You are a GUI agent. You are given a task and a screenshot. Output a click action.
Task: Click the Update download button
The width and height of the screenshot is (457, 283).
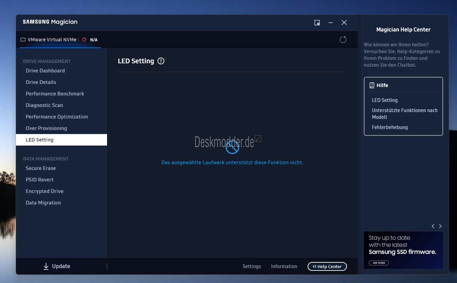[x=57, y=266]
